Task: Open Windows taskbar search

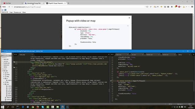Action: [x=8, y=107]
